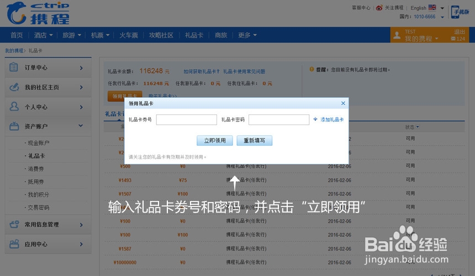Open 礼品卡 in navigation bar
Viewport: 475px width, 276px height.
(194, 35)
